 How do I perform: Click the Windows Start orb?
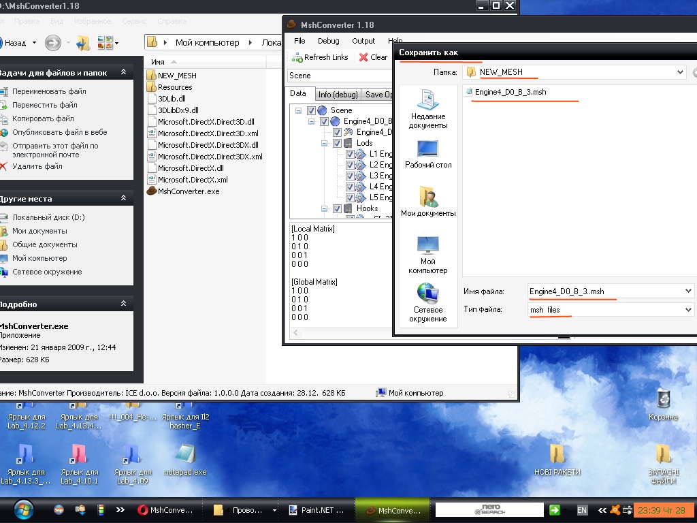pyautogui.click(x=23, y=509)
